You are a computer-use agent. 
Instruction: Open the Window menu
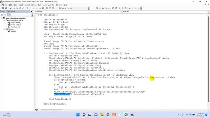click(59, 5)
